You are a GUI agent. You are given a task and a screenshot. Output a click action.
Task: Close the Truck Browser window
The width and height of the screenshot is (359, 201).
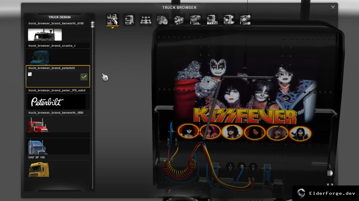point(333,7)
